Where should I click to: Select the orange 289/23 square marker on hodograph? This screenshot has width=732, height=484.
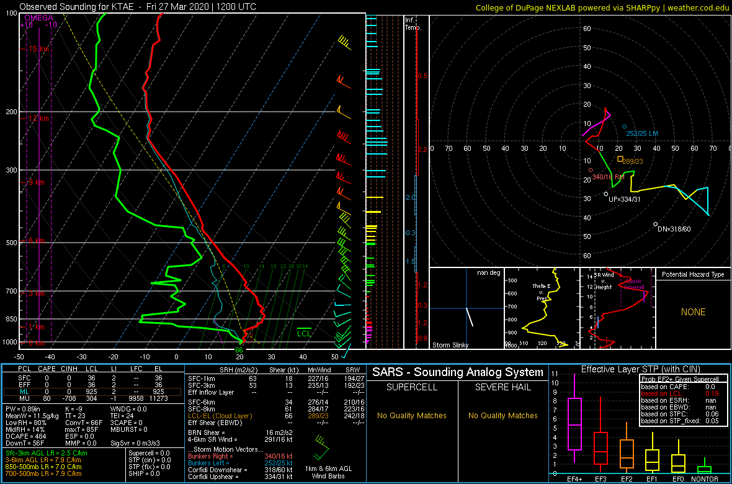click(x=620, y=159)
